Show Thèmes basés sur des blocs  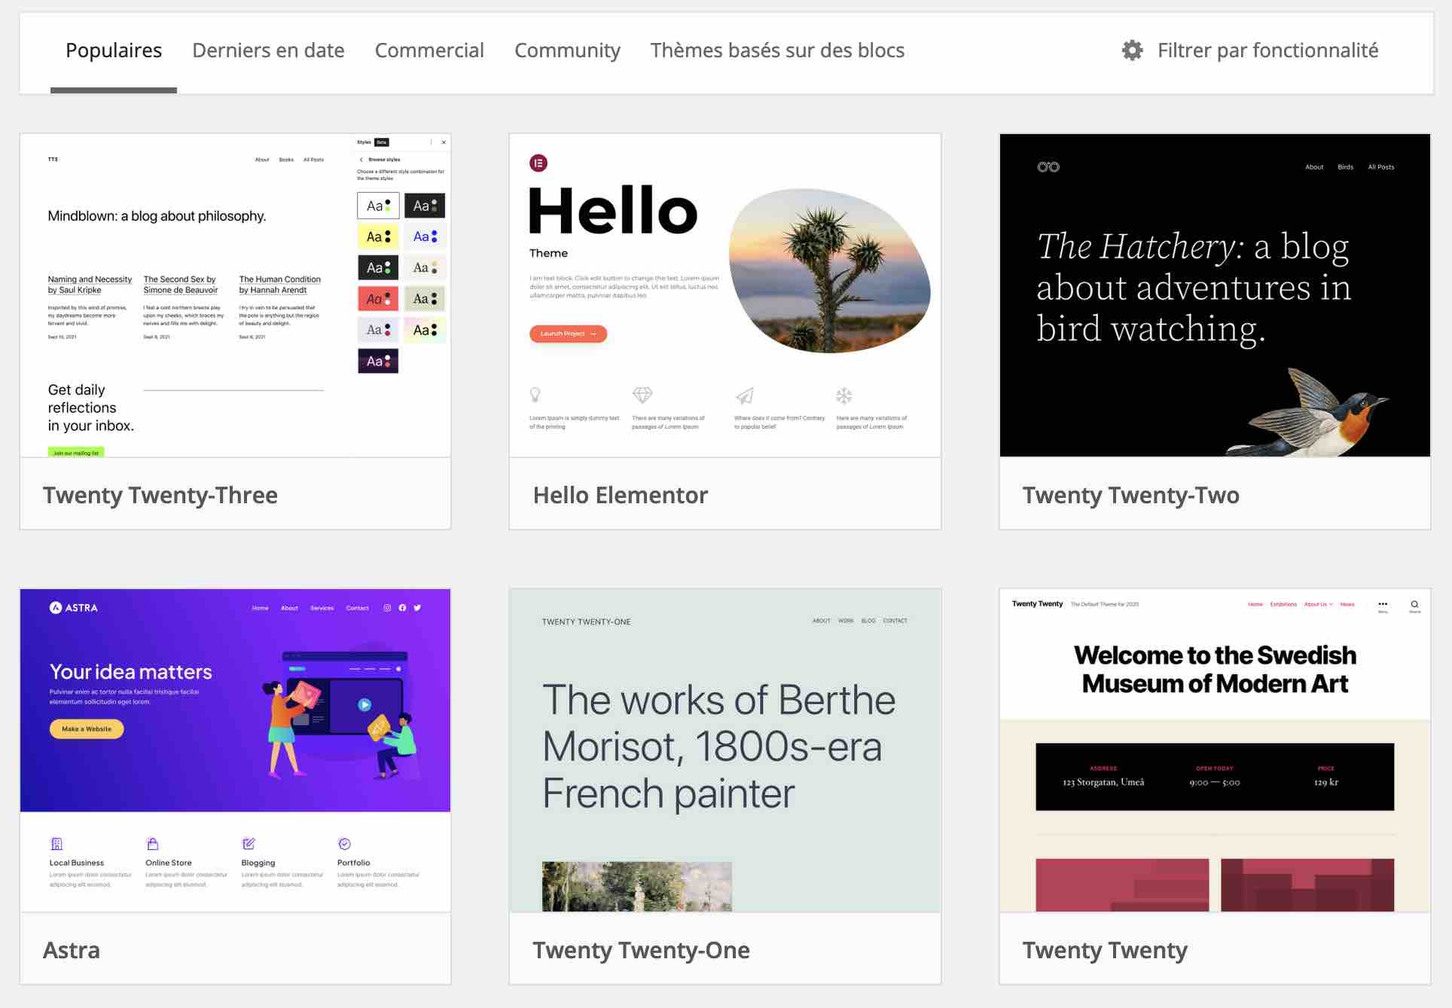click(777, 50)
